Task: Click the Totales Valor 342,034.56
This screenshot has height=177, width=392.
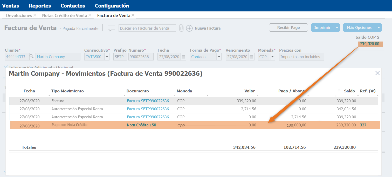Action: pyautogui.click(x=244, y=147)
